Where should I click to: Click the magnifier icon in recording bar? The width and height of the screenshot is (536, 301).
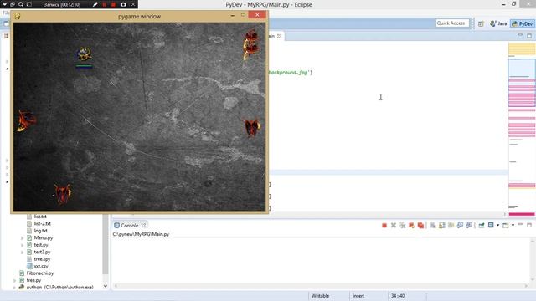click(20, 4)
